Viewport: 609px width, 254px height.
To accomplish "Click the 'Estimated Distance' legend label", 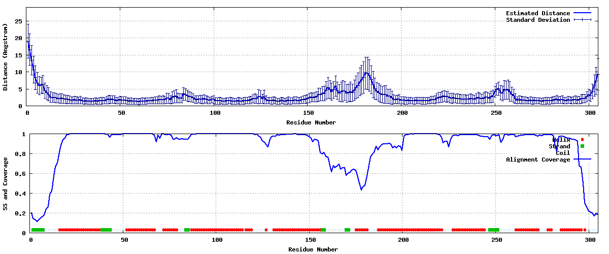I will pos(538,13).
